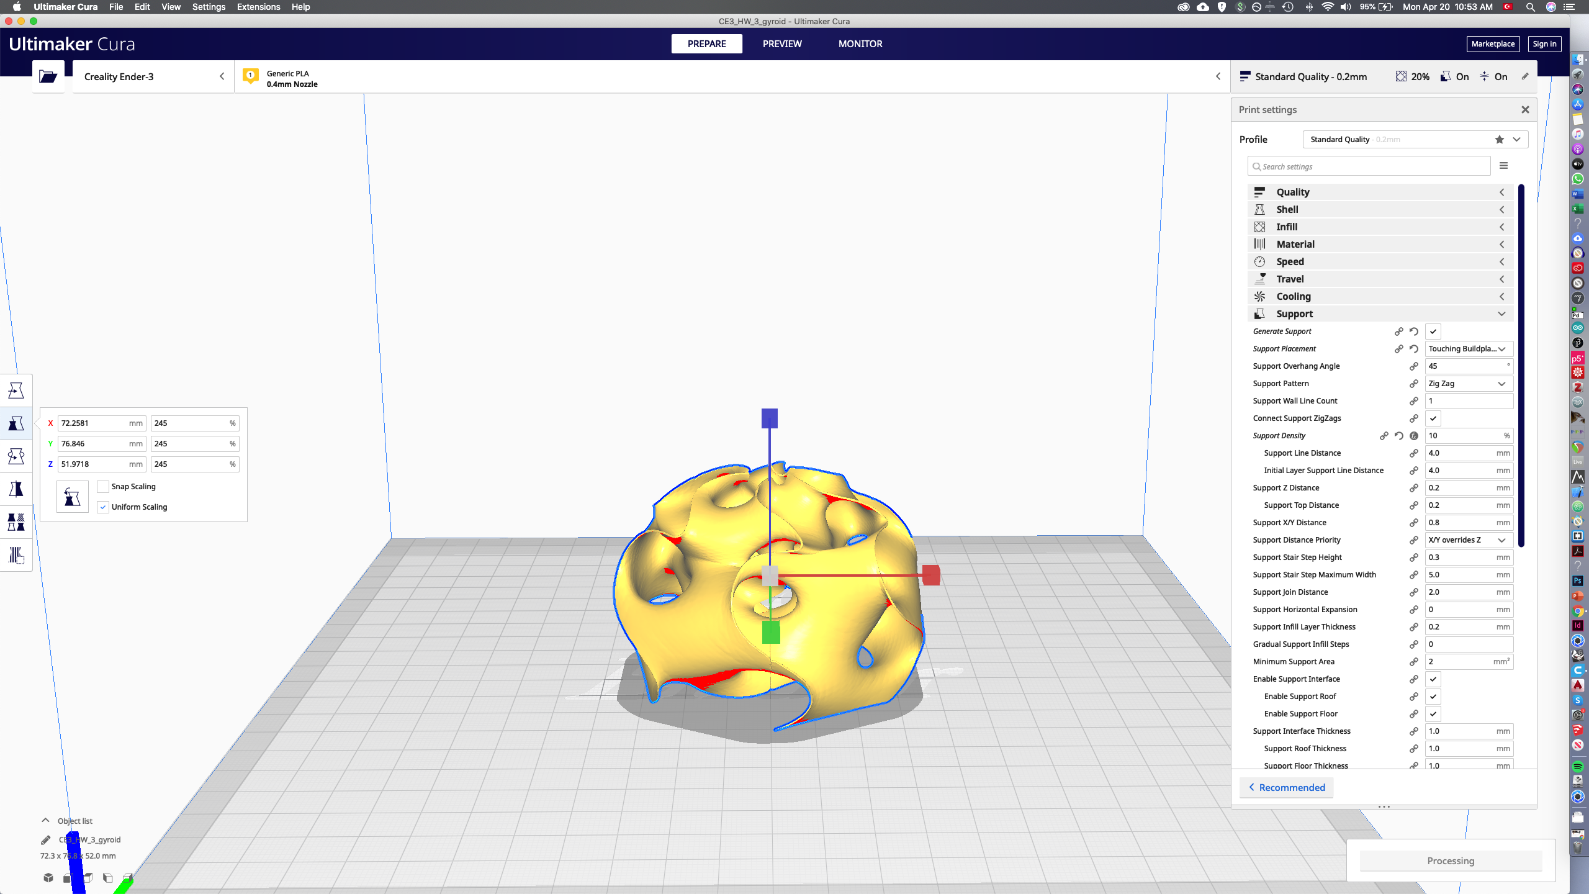
Task: Click the star icon in Profile field
Action: coord(1500,140)
